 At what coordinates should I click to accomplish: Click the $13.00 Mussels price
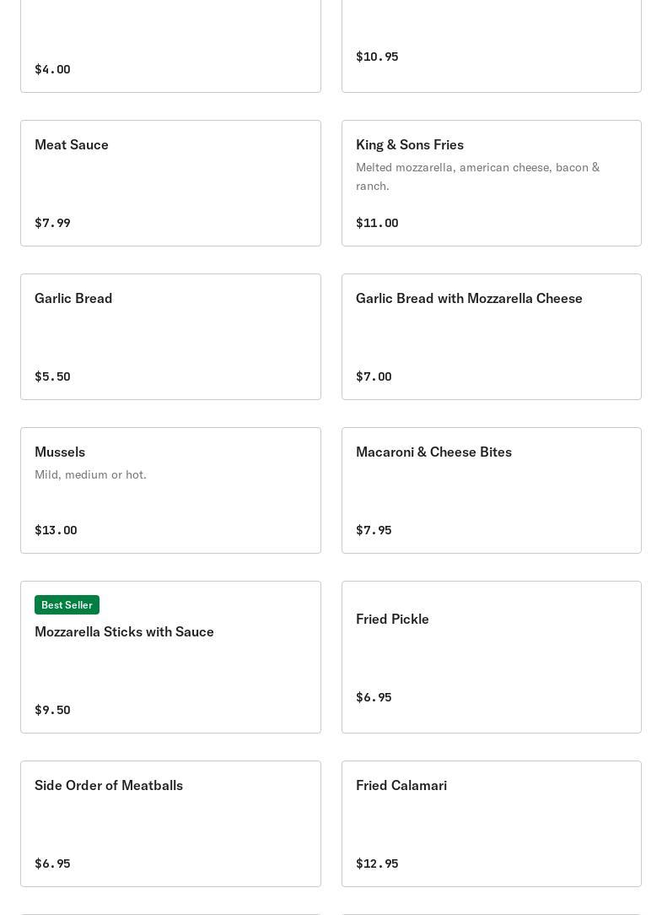pos(56,530)
